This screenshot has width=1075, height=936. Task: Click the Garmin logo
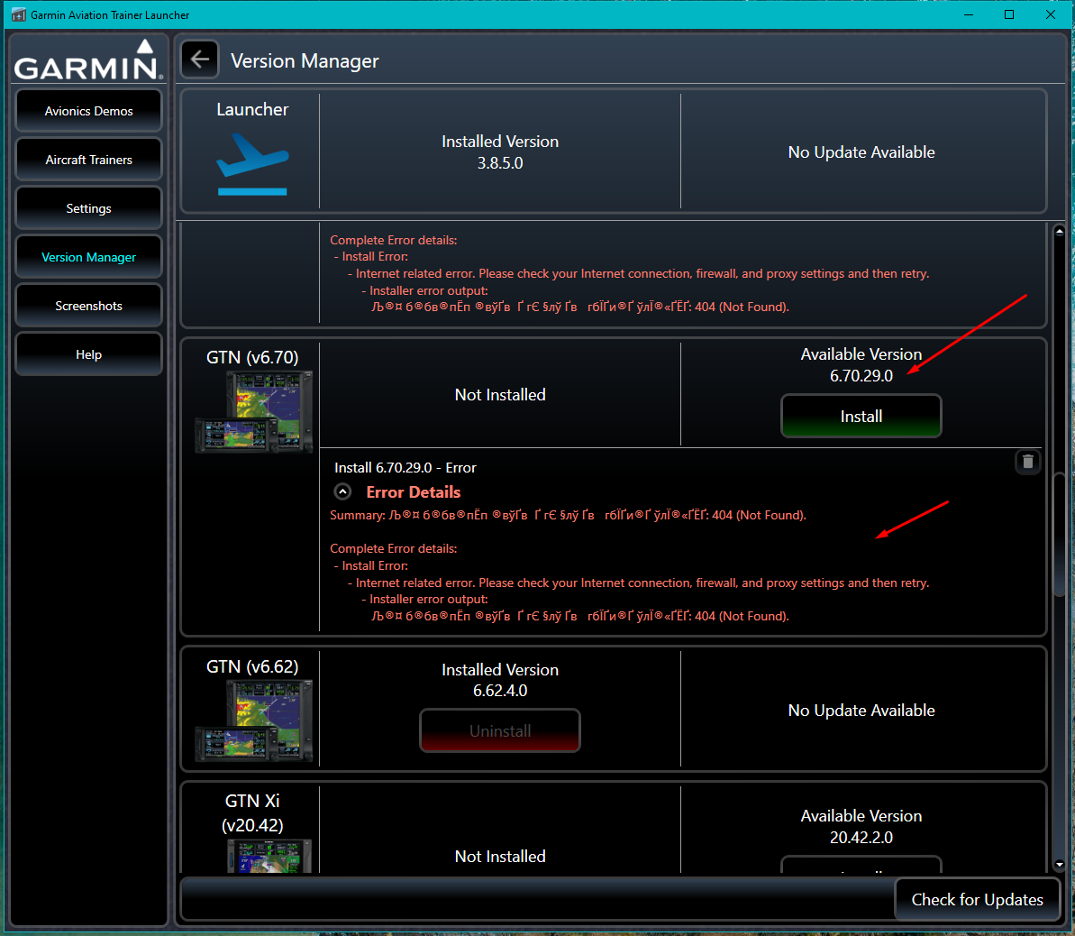88,60
